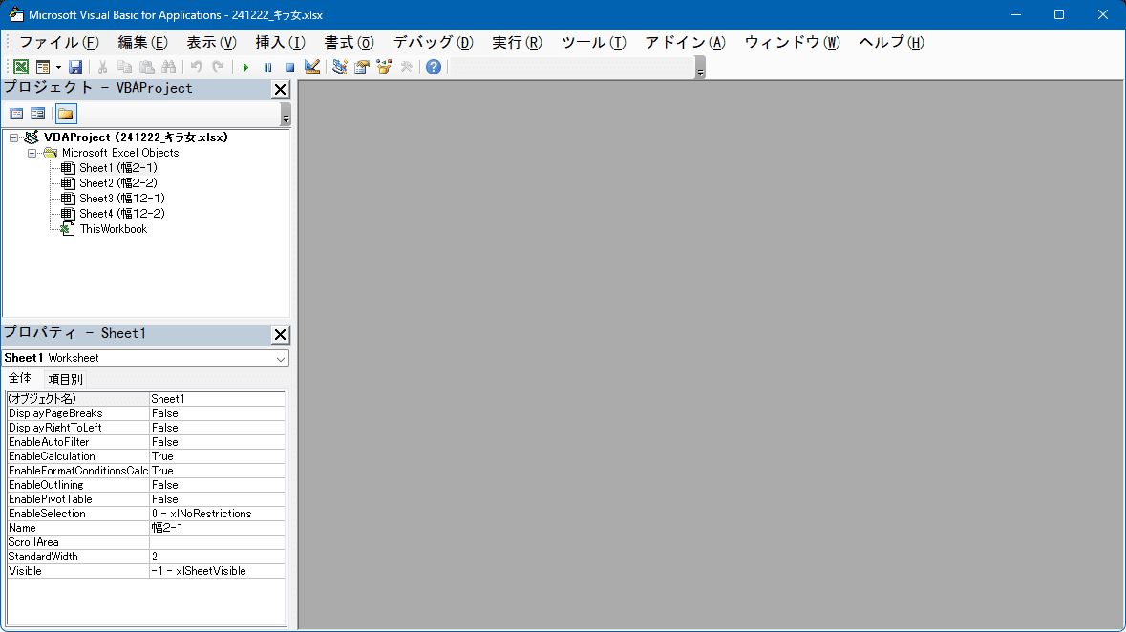The width and height of the screenshot is (1126, 632).
Task: Select Sheet4 (幅12-2) in tree
Action: tap(122, 213)
